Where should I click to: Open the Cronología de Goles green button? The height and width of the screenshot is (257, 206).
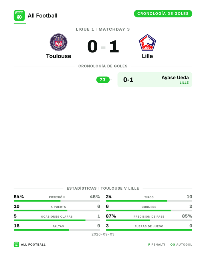[163, 14]
